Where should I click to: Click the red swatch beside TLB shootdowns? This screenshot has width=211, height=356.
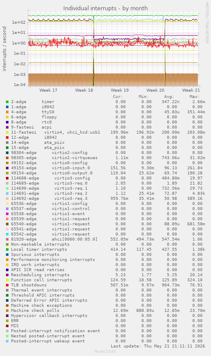click(x=7, y=285)
